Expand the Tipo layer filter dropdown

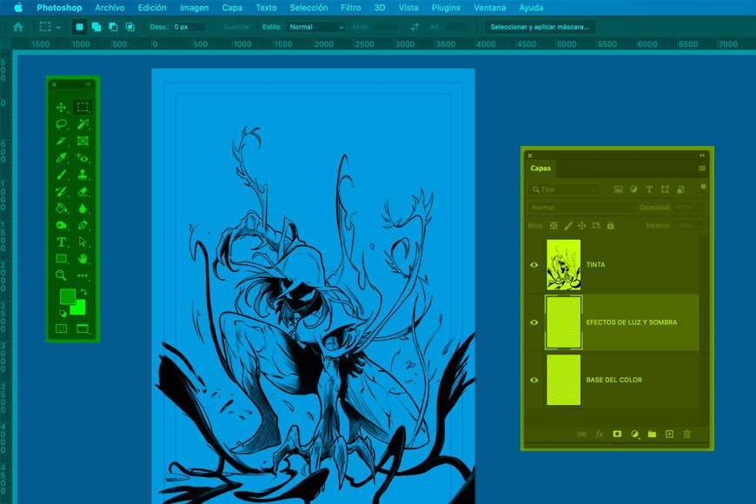pos(564,189)
